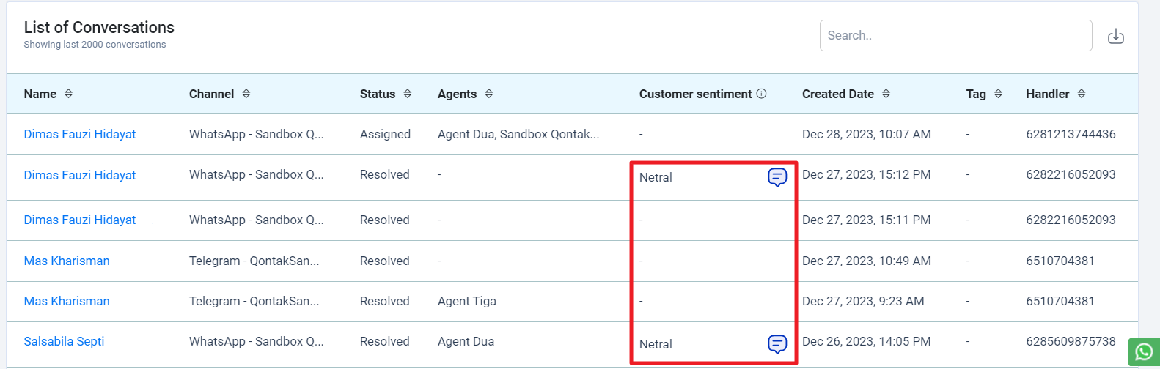Open Mas Kharisman conversation from 10:49 AM
Image resolution: width=1160 pixels, height=369 pixels.
(x=67, y=261)
